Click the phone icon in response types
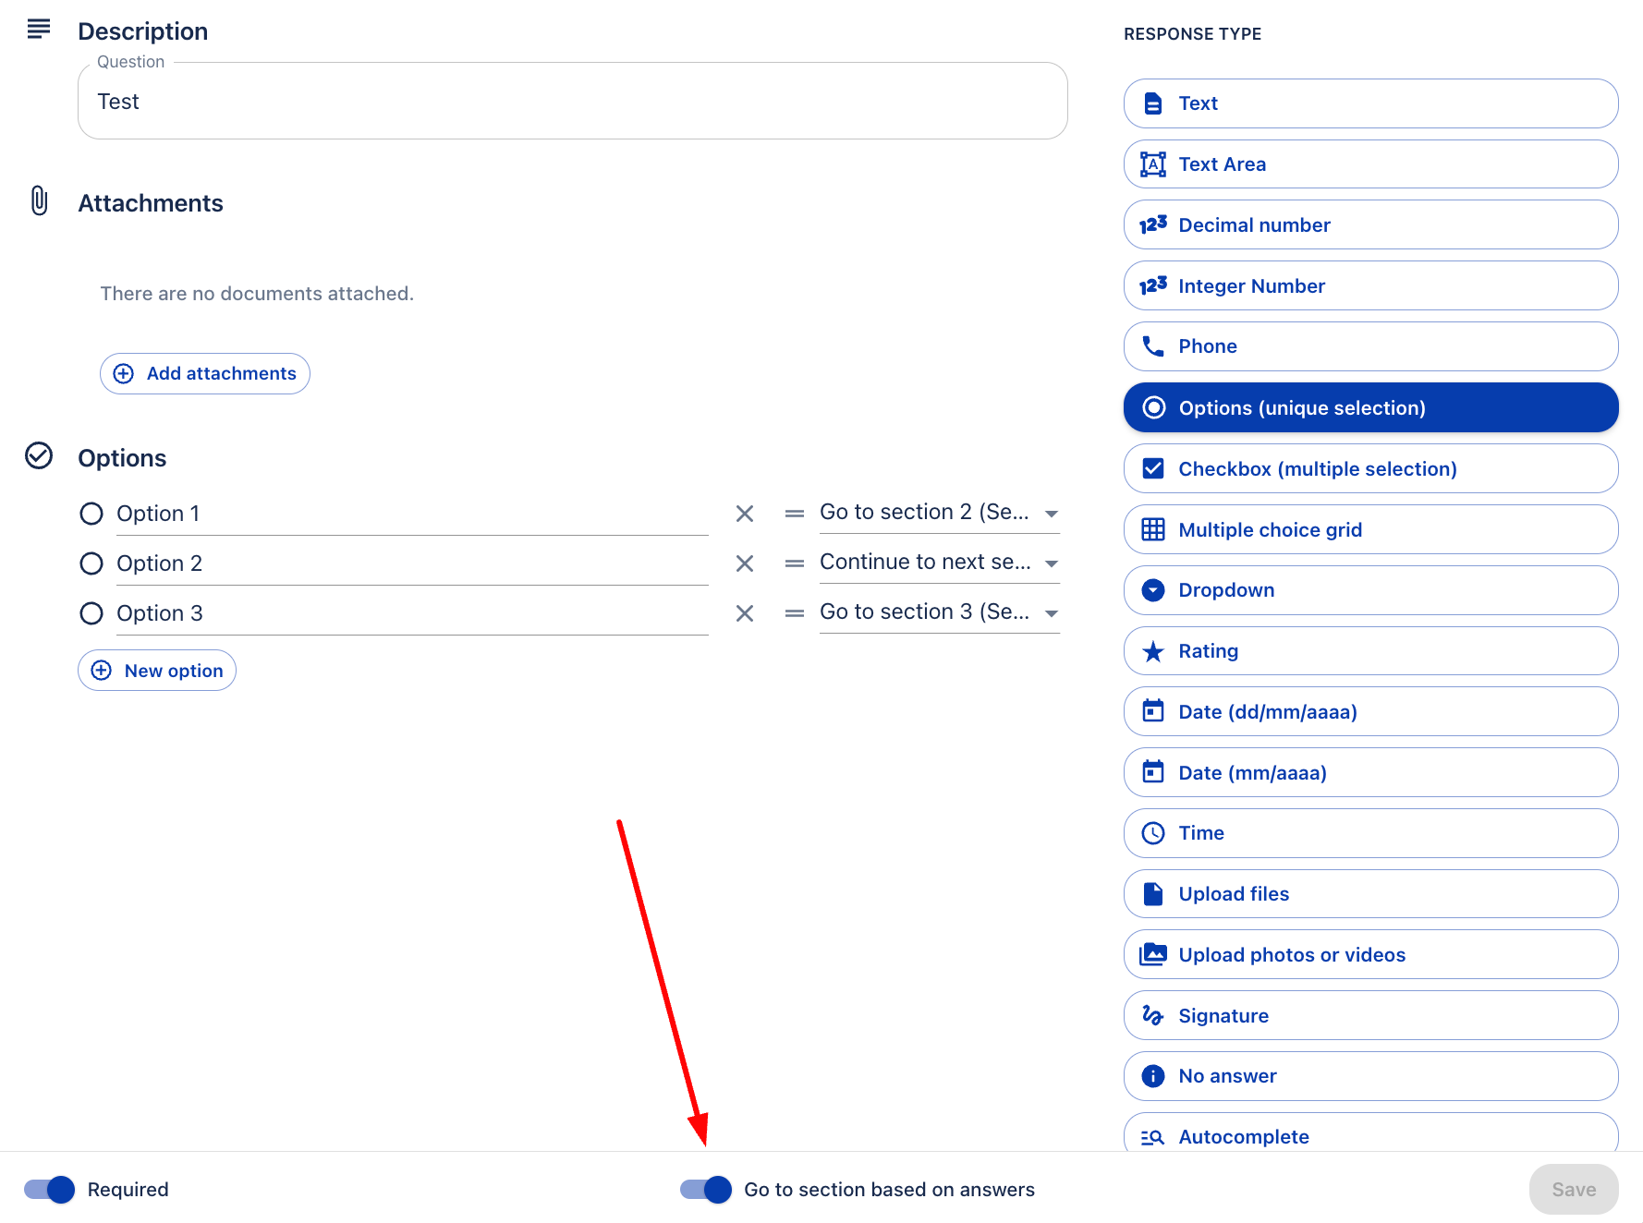 [x=1153, y=346]
